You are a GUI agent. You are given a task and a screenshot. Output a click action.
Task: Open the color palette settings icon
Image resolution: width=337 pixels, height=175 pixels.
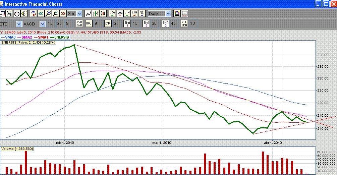pyautogui.click(x=177, y=14)
